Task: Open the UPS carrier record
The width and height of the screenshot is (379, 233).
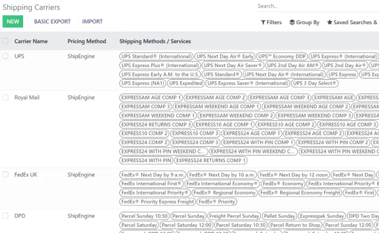Action: click(19, 56)
